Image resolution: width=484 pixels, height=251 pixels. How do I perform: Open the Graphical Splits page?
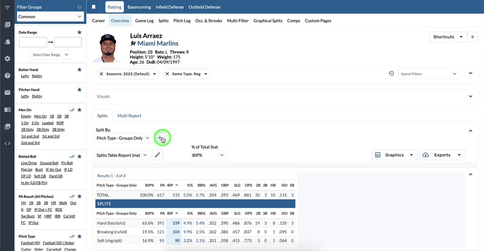(268, 21)
